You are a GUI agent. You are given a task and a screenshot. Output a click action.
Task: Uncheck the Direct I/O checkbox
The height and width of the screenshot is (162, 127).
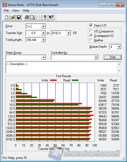tap(91, 25)
